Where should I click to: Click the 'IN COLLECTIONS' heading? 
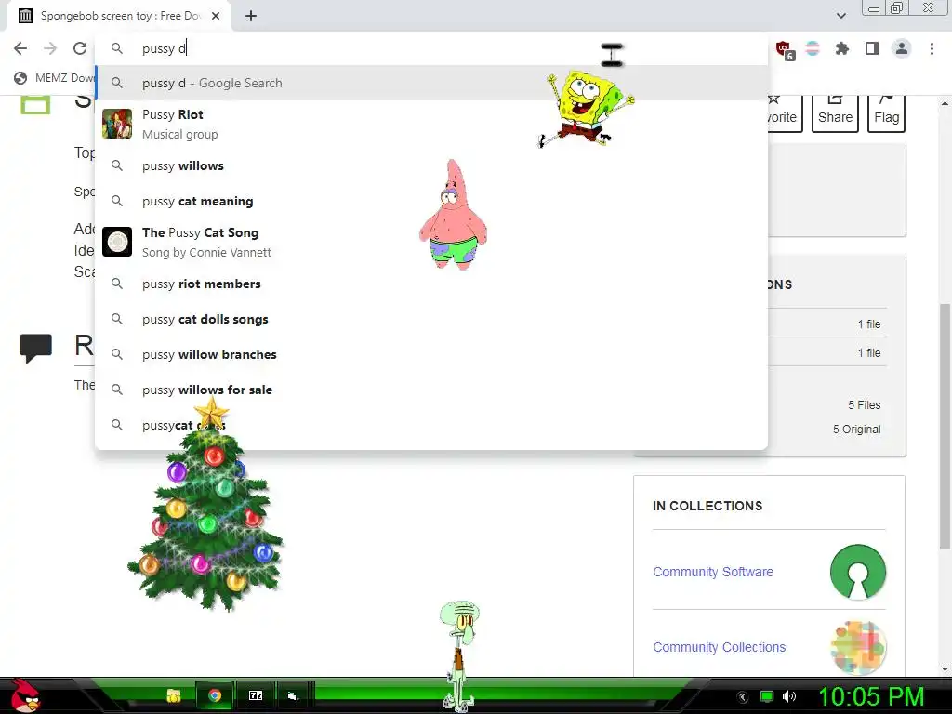point(707,506)
